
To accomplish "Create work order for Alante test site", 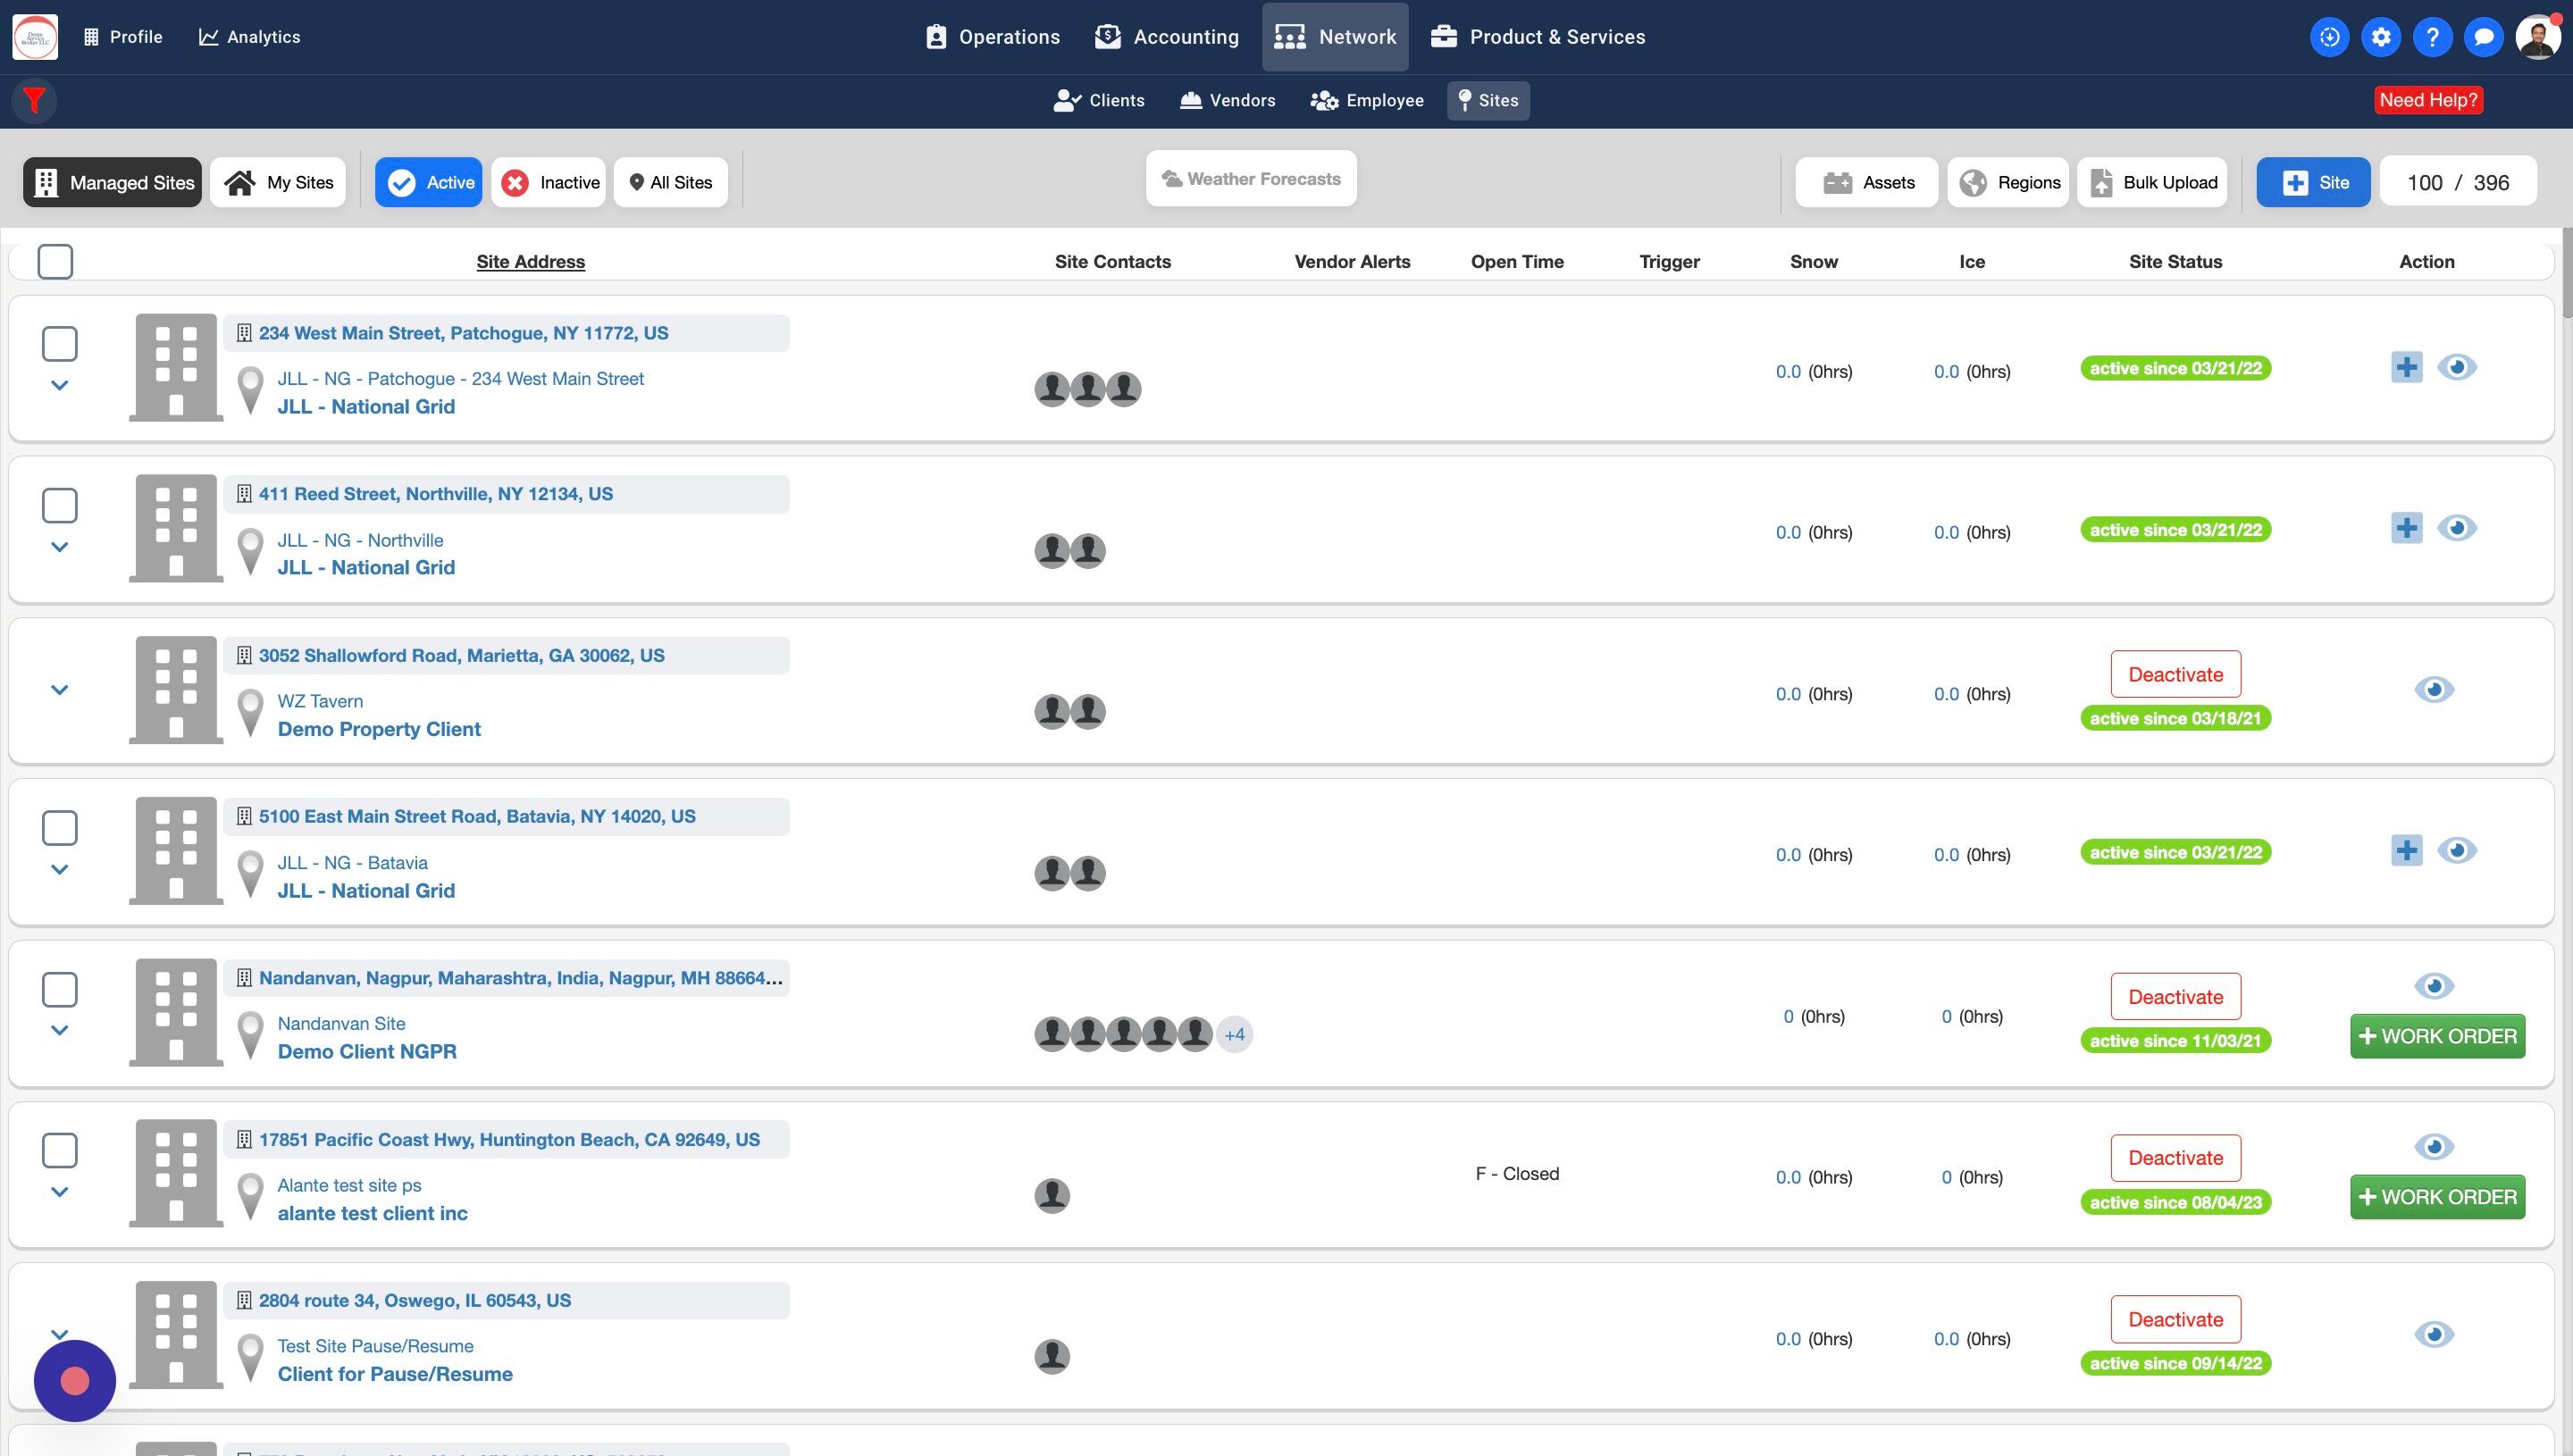I will (x=2437, y=1197).
